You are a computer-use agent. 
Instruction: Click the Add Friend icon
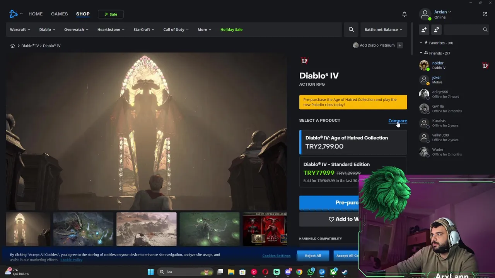coord(424,29)
